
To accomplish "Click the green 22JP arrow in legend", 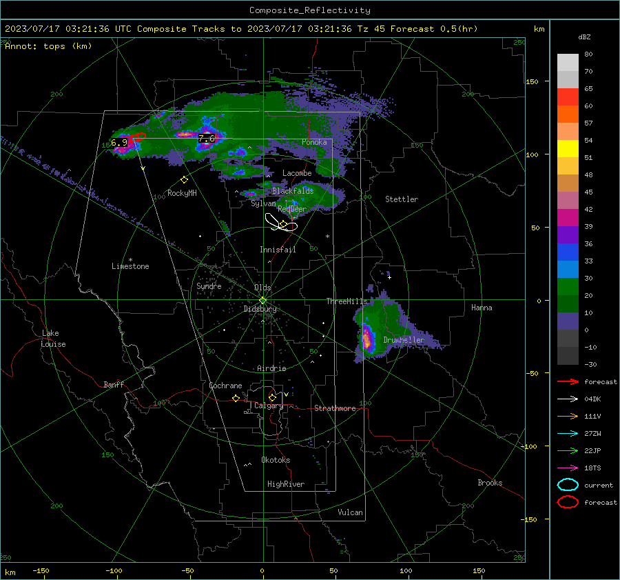I will (x=568, y=450).
